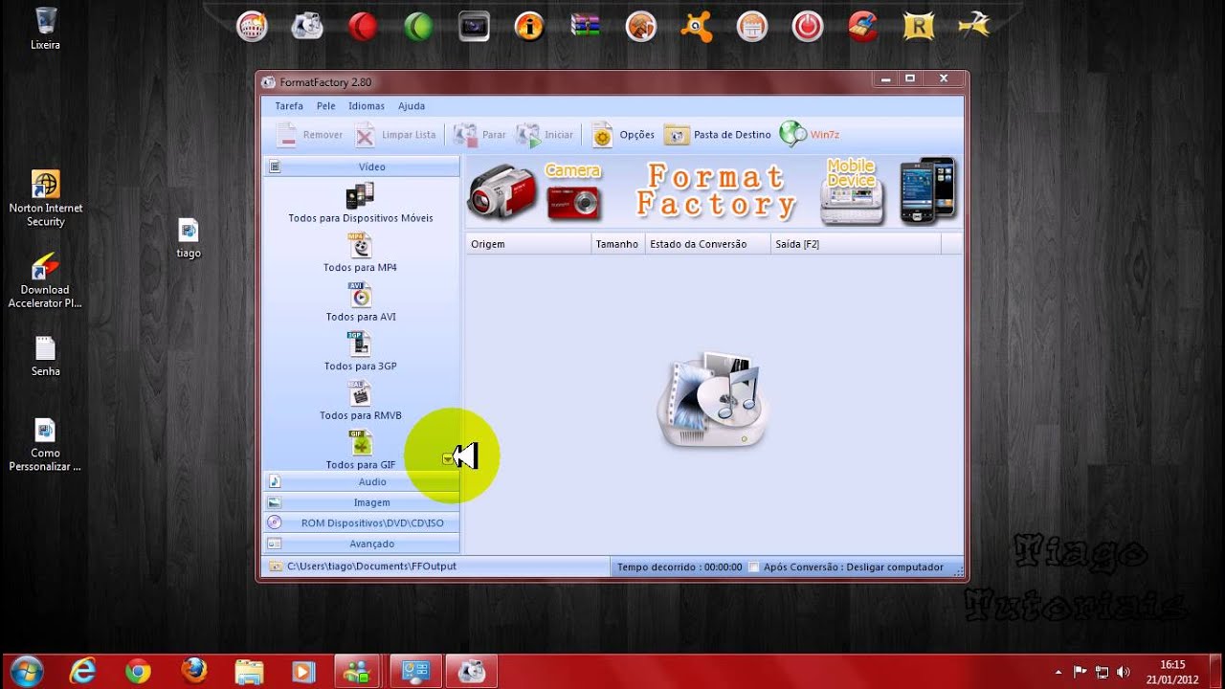
Task: Click the output path C:\Users\tiago\Documents\FFOutput
Action: 371,567
